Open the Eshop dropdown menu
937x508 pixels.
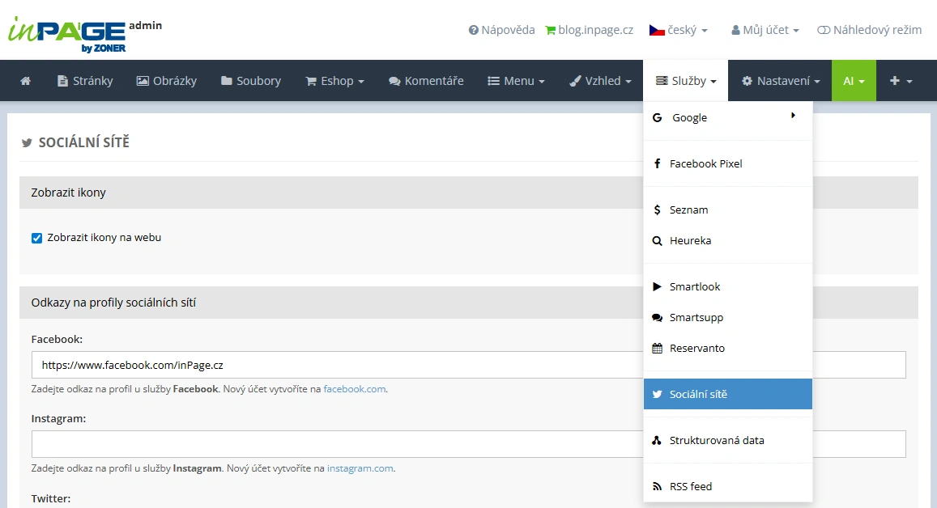pos(334,81)
